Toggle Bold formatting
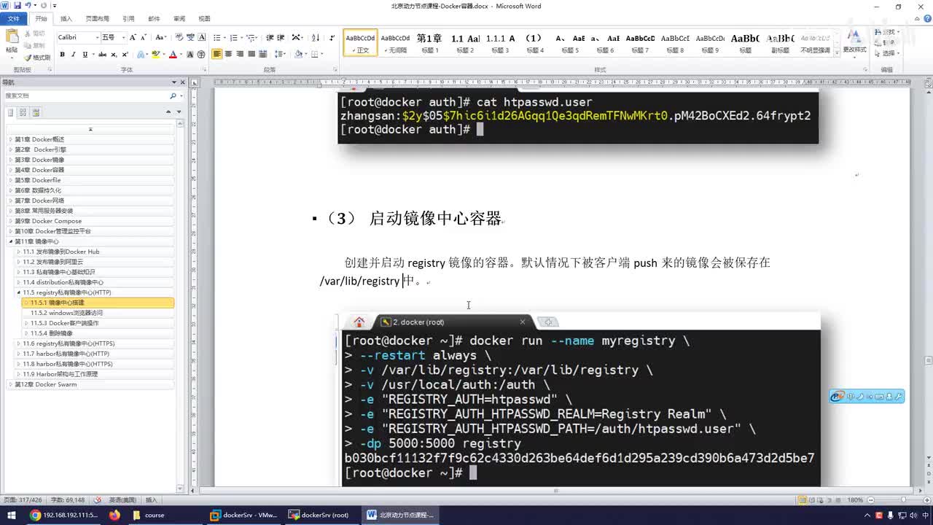Screen dimensions: 933x525 pos(62,55)
